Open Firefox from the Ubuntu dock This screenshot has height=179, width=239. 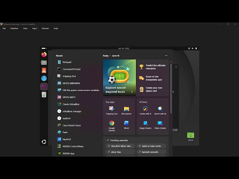(x=44, y=54)
